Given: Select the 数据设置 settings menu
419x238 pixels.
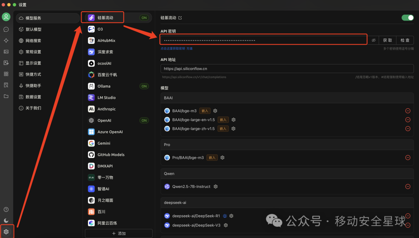Looking at the screenshot, I should 48,97.
